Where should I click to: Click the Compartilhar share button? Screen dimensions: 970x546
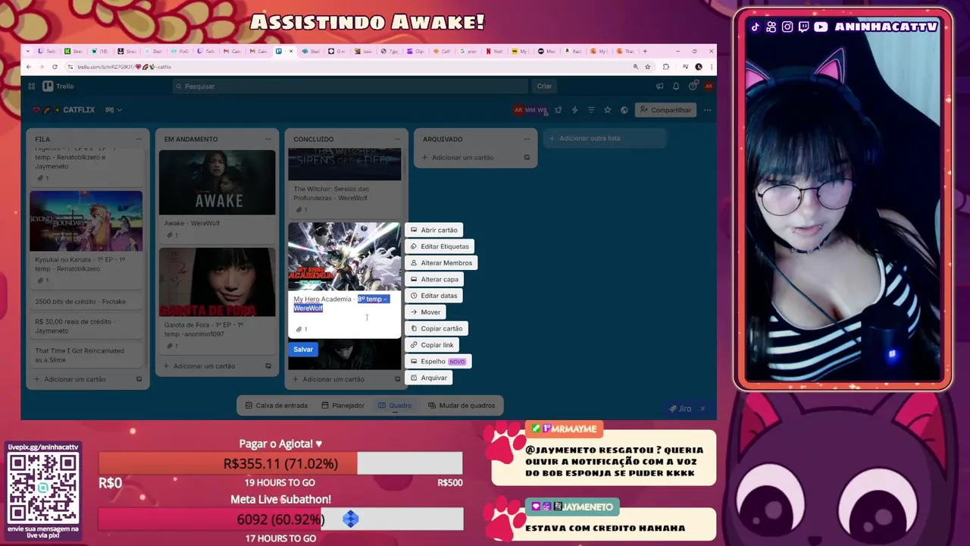(665, 110)
